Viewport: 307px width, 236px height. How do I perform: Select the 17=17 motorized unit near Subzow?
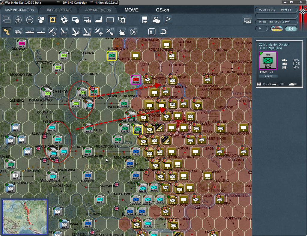(x=76, y=104)
